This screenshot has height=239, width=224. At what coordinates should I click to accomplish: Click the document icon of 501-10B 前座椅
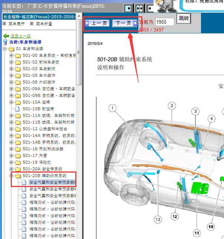click(x=17, y=109)
